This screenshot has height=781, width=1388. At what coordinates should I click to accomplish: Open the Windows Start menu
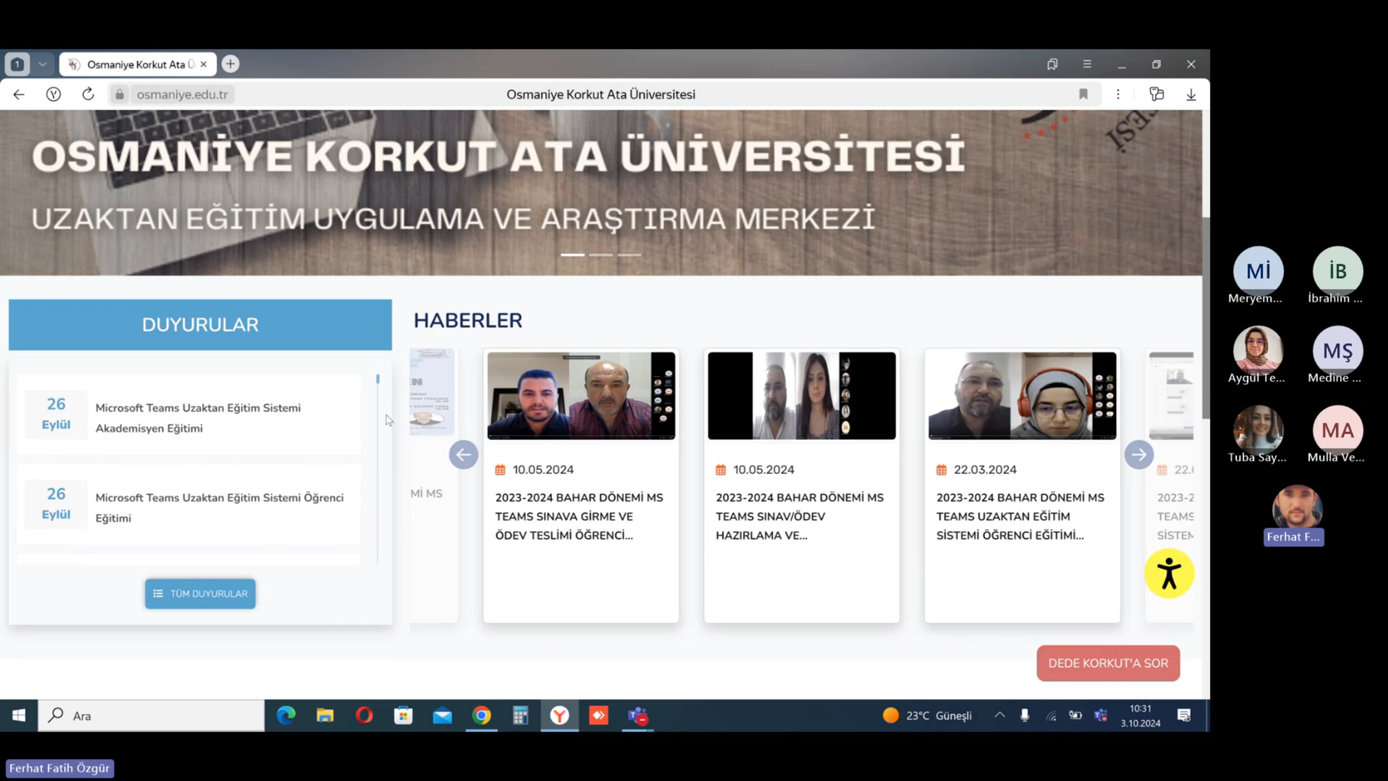[x=19, y=715]
